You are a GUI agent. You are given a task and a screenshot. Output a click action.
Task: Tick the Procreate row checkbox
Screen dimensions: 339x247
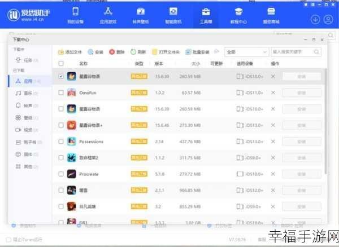point(61,174)
